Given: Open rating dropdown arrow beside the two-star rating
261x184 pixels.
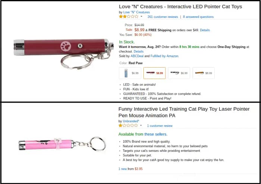Looking at the screenshot, I should (142, 17).
